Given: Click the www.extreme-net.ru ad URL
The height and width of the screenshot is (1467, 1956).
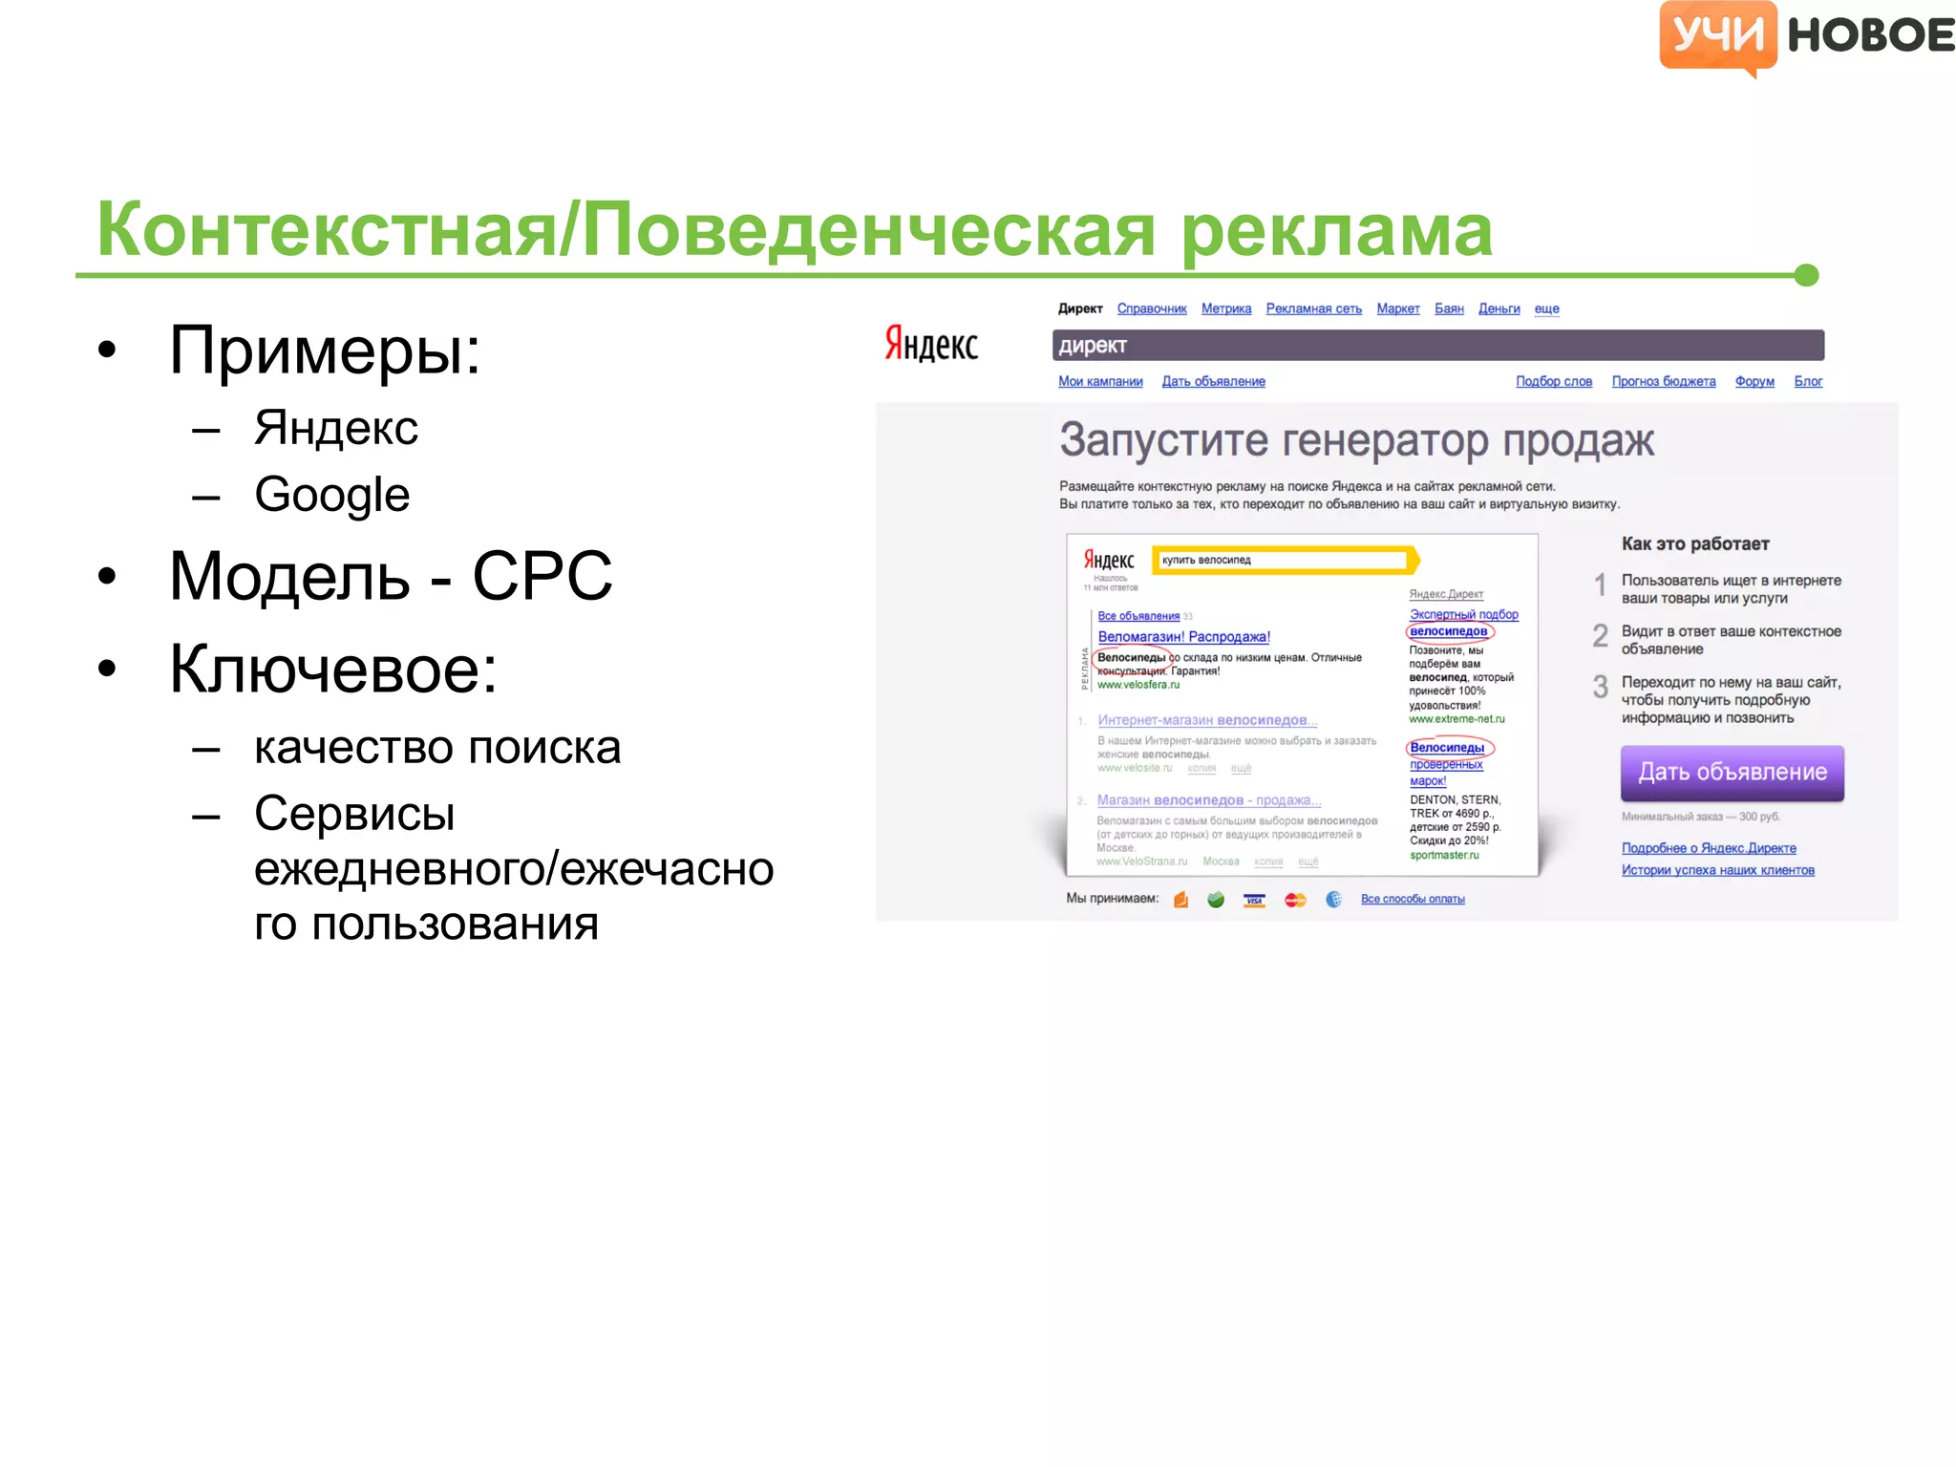Looking at the screenshot, I should [x=1456, y=719].
